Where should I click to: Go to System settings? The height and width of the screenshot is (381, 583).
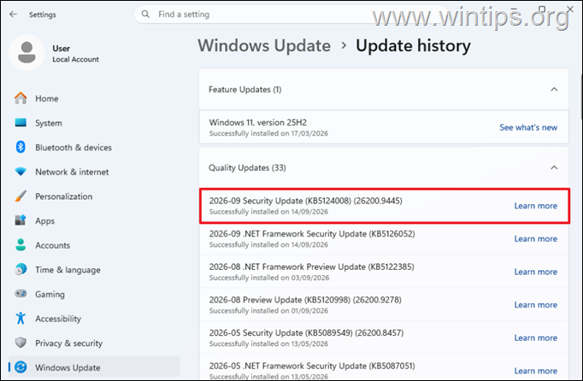tap(94, 123)
